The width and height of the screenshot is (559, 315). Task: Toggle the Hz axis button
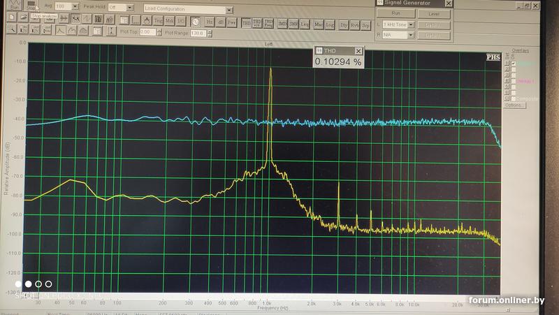(x=210, y=22)
